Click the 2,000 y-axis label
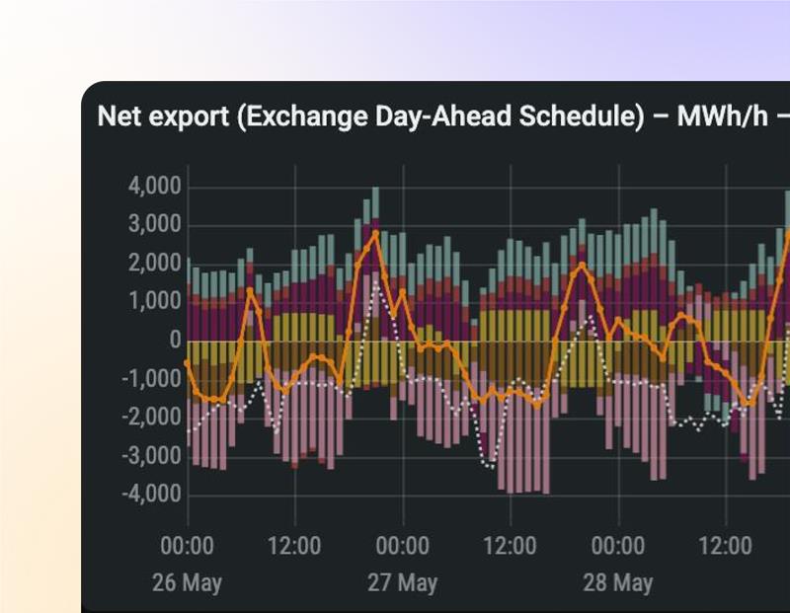 [154, 264]
